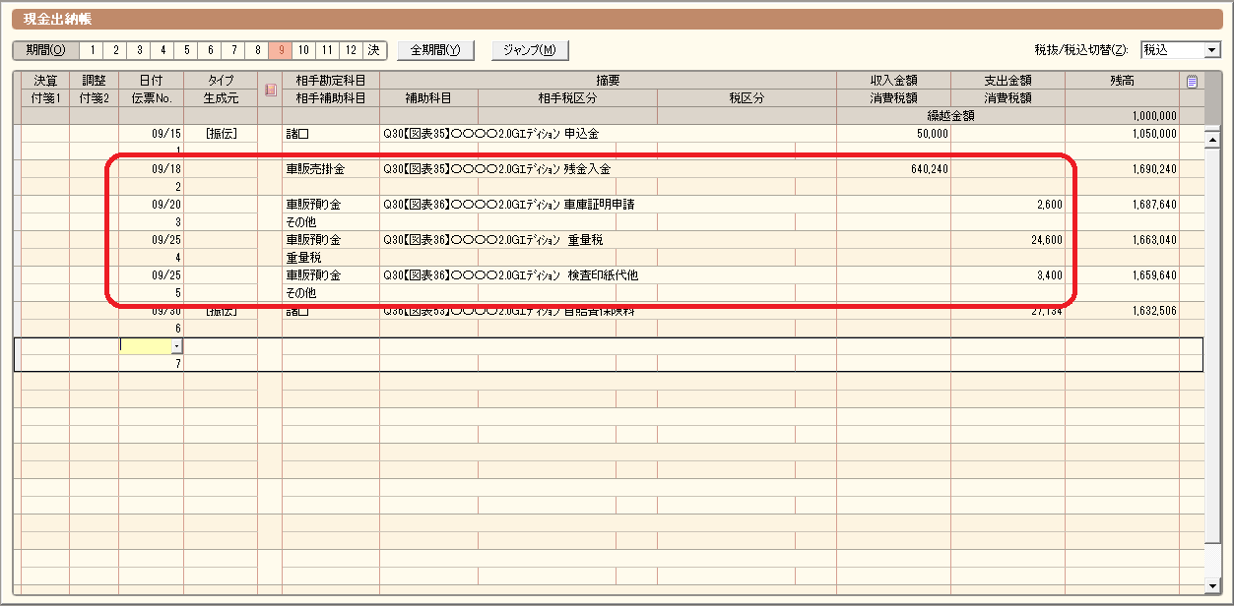Switch to period tab 10

(304, 50)
